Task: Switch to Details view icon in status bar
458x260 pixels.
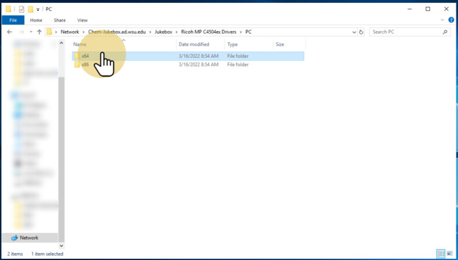Action: point(441,254)
